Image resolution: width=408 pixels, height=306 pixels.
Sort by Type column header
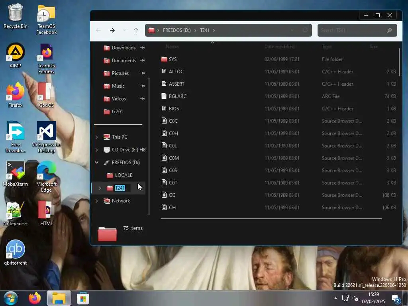coord(327,47)
